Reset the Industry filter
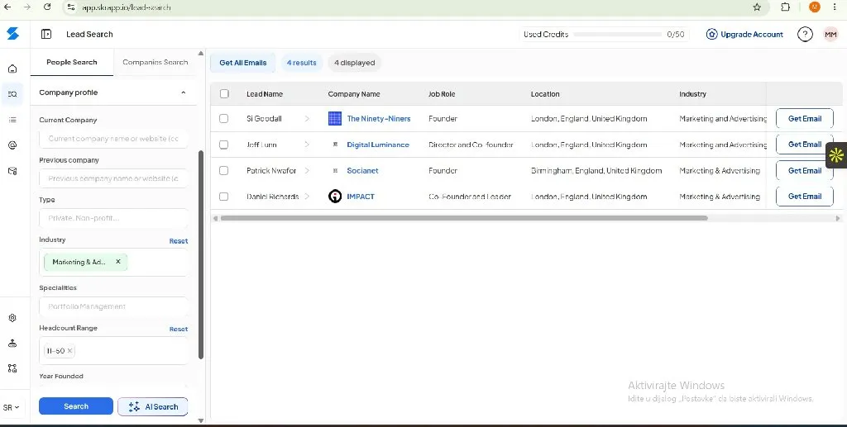The width and height of the screenshot is (847, 427). 179,241
